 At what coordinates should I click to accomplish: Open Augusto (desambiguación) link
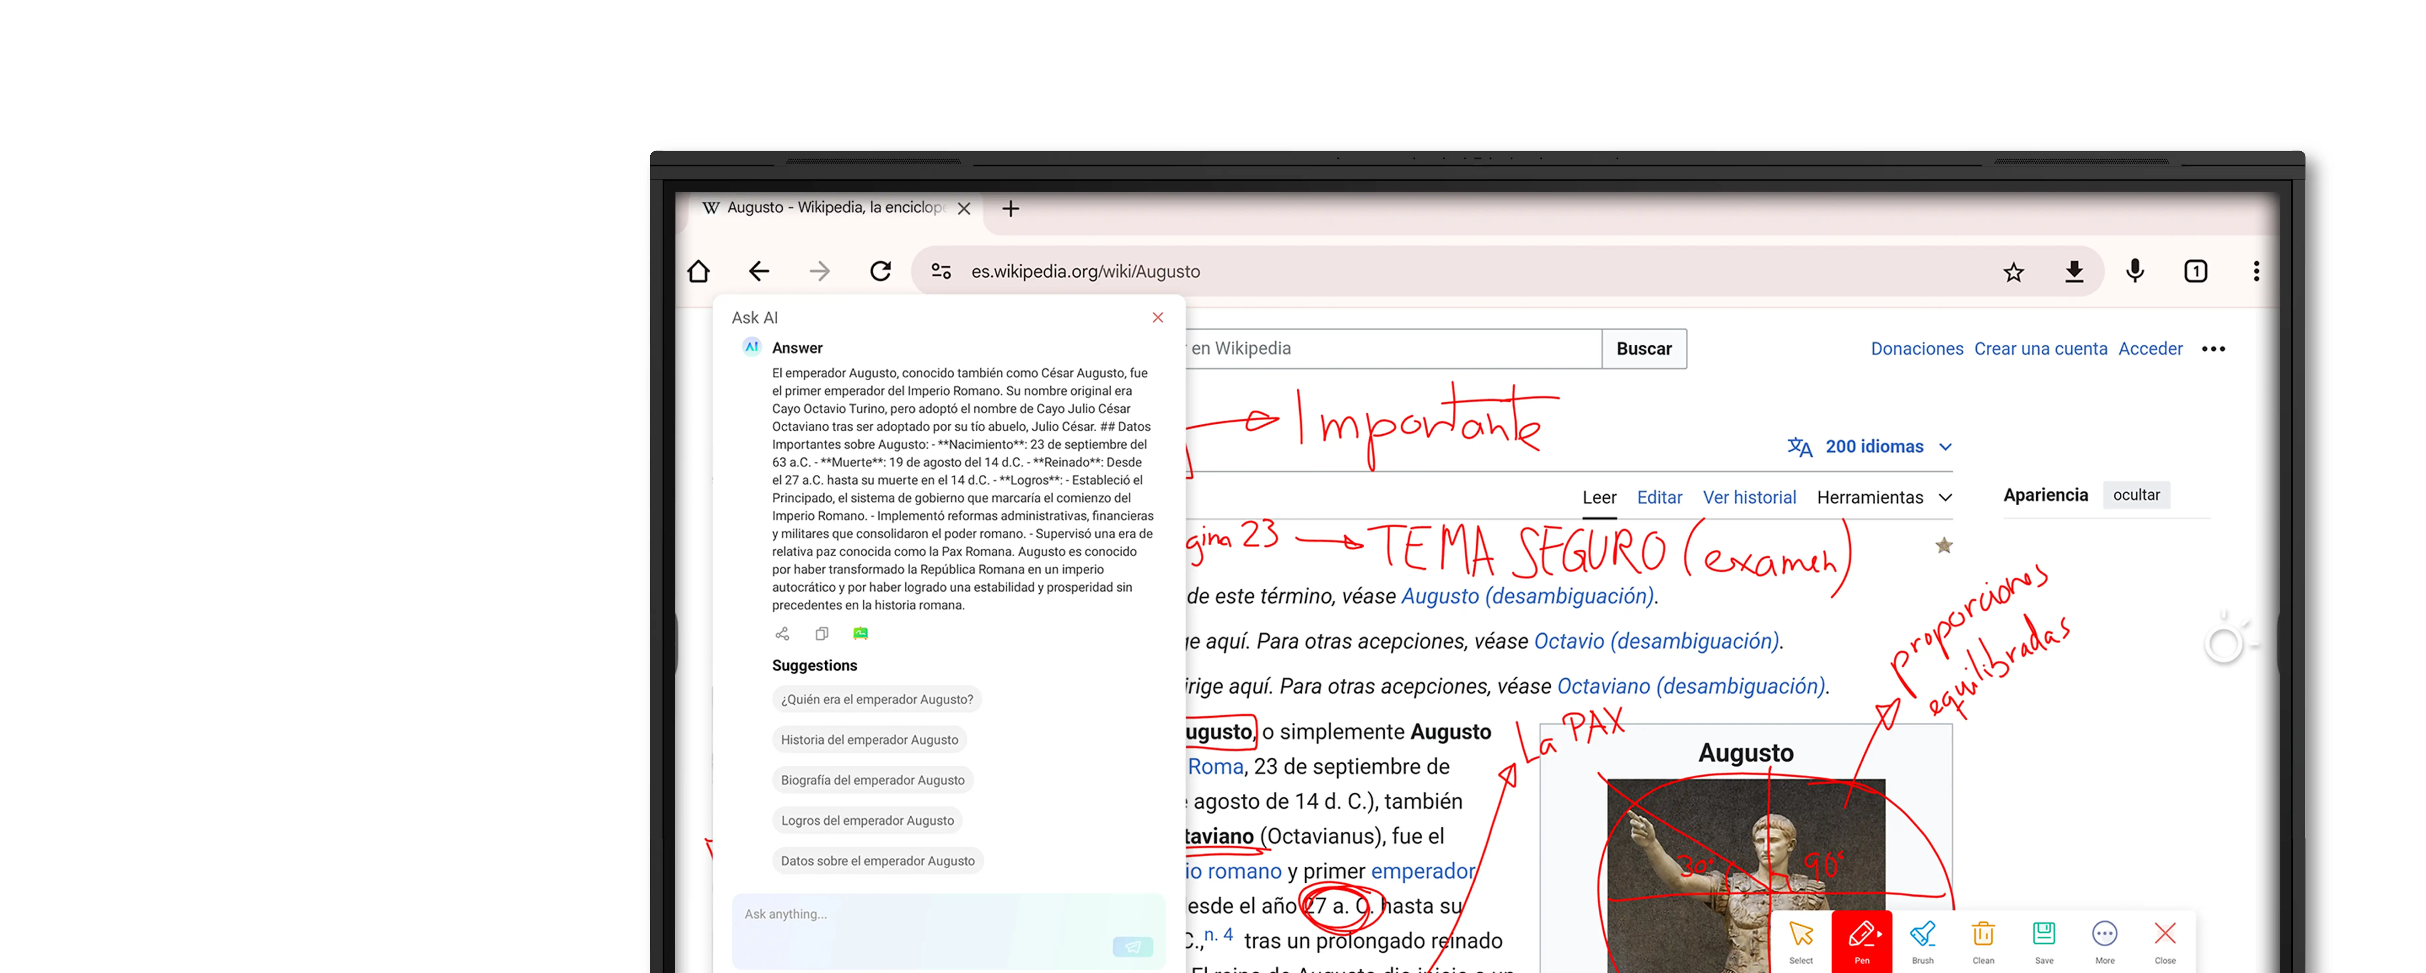point(1528,596)
